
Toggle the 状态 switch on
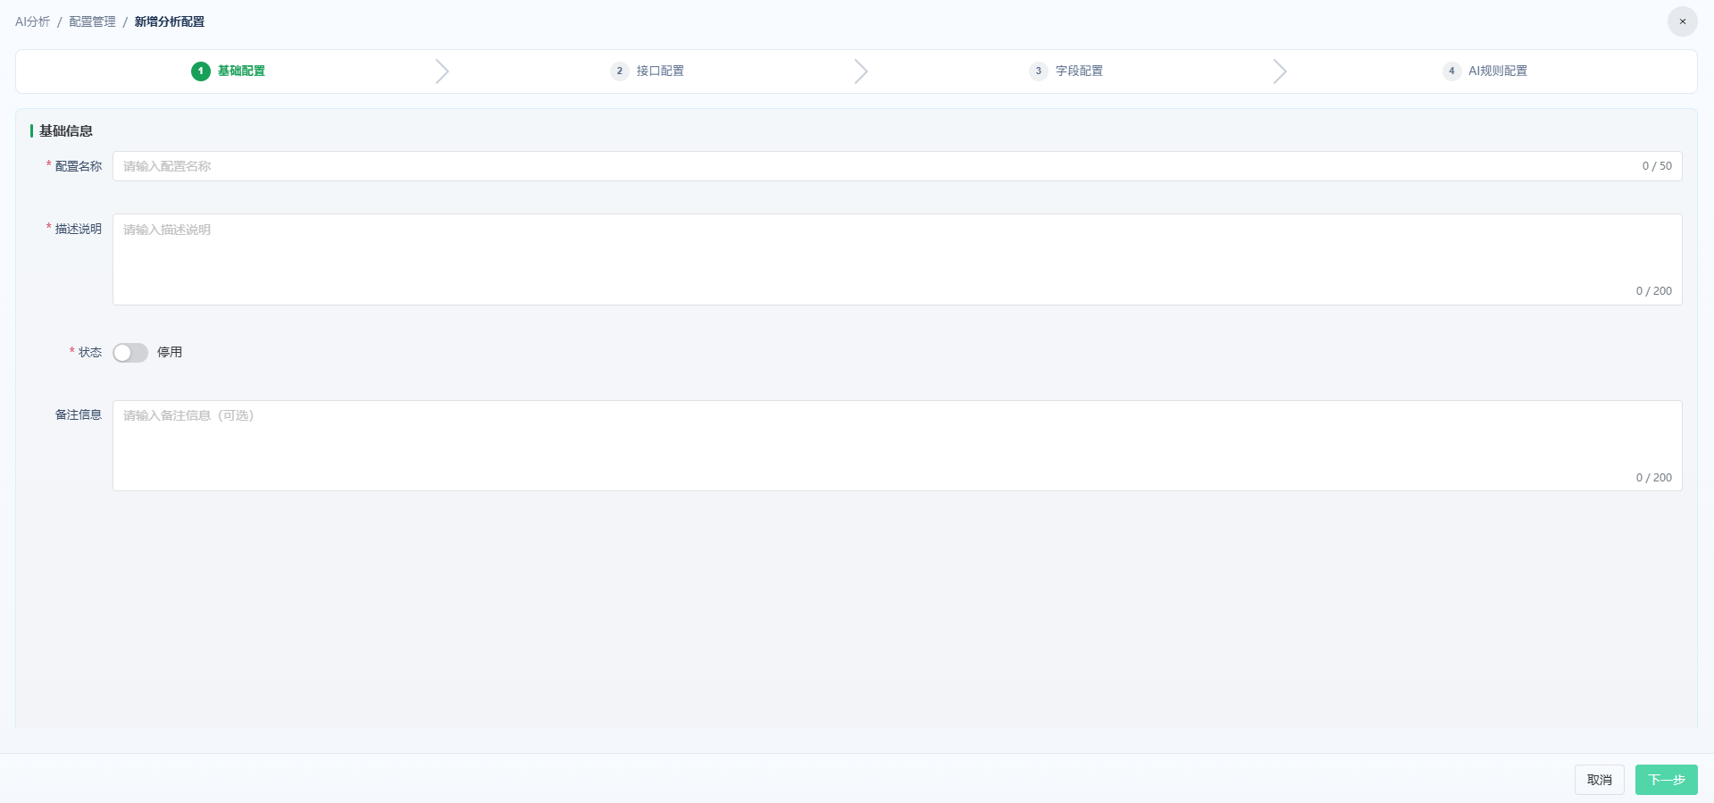130,353
